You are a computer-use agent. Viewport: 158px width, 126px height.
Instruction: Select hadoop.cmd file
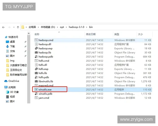click(x=46, y=40)
